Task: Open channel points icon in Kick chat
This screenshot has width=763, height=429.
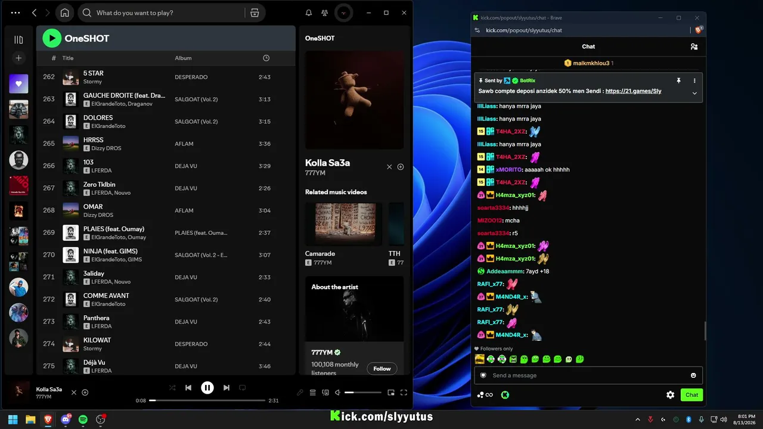Action: 485,394
